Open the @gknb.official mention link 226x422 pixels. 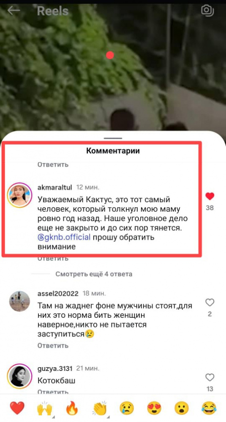click(64, 238)
